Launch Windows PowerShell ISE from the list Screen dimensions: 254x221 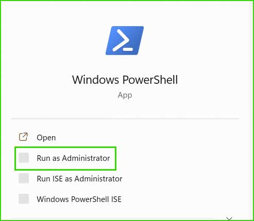(x=70, y=199)
